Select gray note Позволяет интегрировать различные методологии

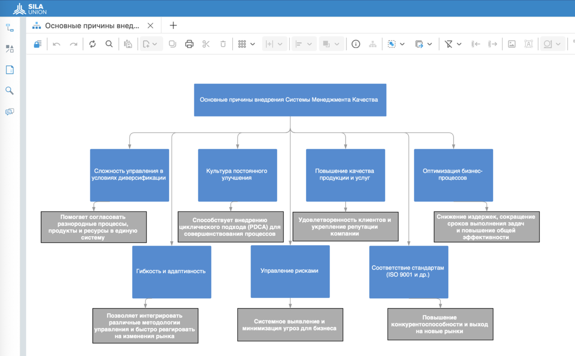(145, 326)
